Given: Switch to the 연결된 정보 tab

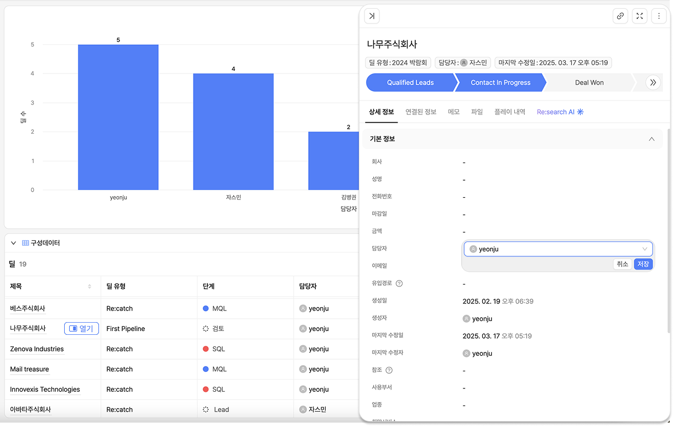Looking at the screenshot, I should click(421, 112).
